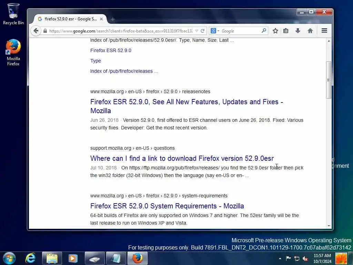Click the orange icon beside the clock
The height and width of the screenshot is (265, 353).
coord(341,258)
